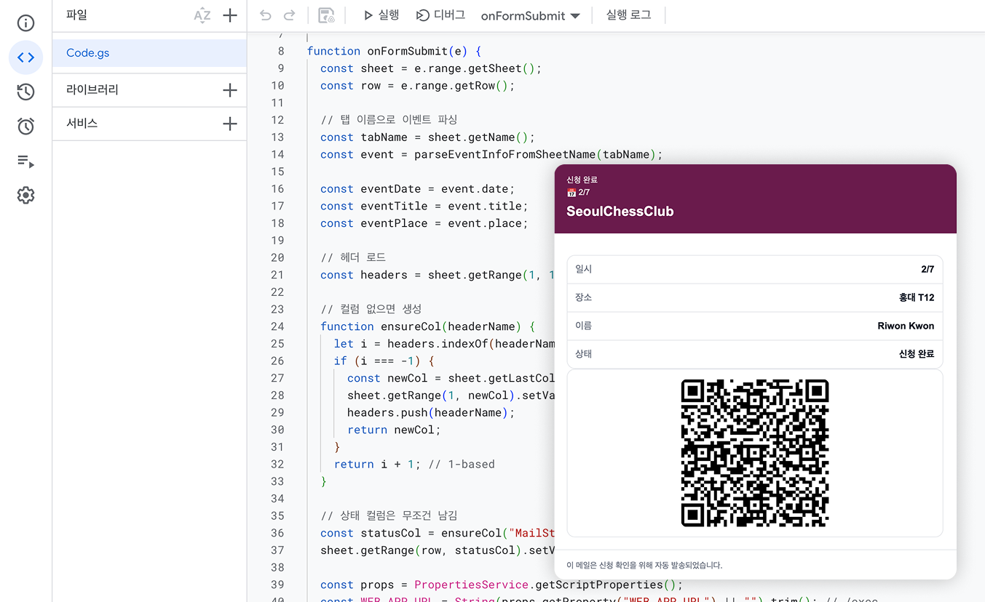Click the Undo arrow in toolbar
The width and height of the screenshot is (985, 602).
[266, 15]
